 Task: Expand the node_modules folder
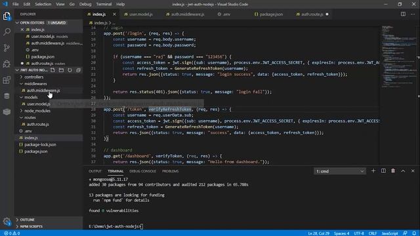point(37,111)
